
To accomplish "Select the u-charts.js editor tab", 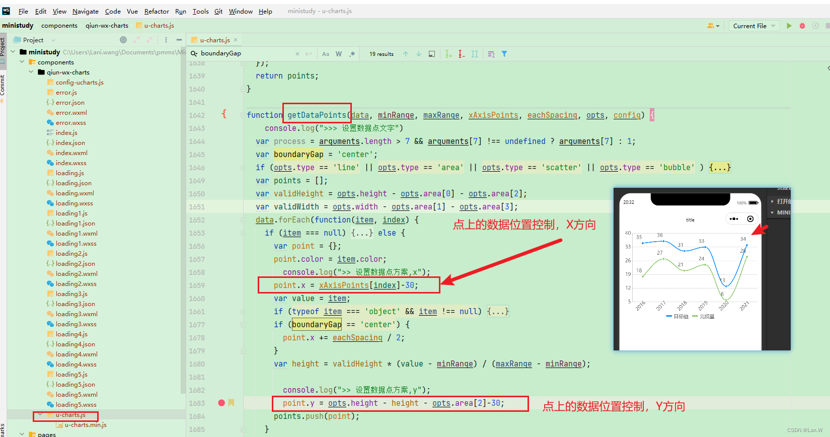I will click(x=214, y=40).
